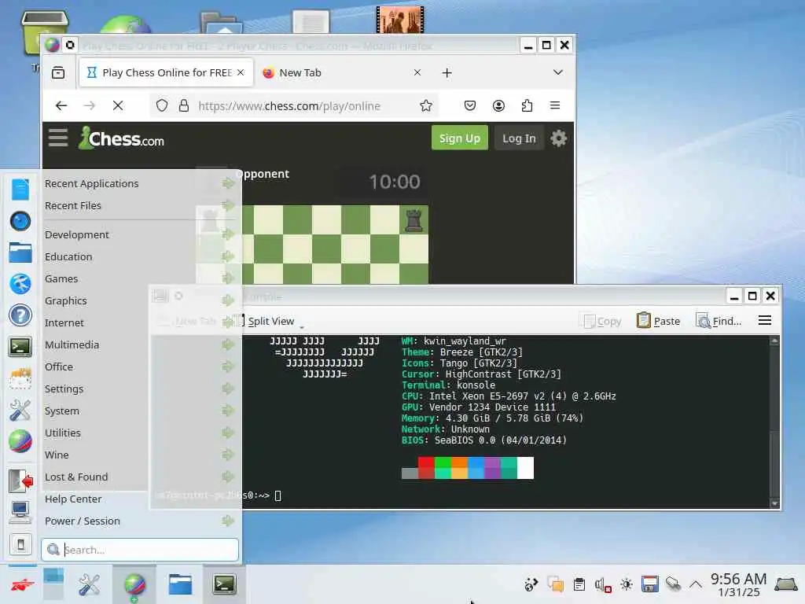Open the Utilities category
Image resolution: width=805 pixels, height=604 pixels.
coord(139,433)
